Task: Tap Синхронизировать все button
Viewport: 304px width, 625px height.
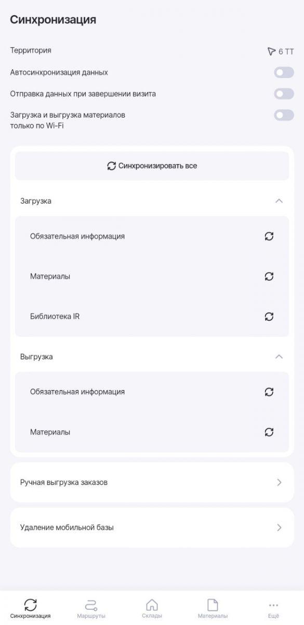Action: pyautogui.click(x=152, y=166)
